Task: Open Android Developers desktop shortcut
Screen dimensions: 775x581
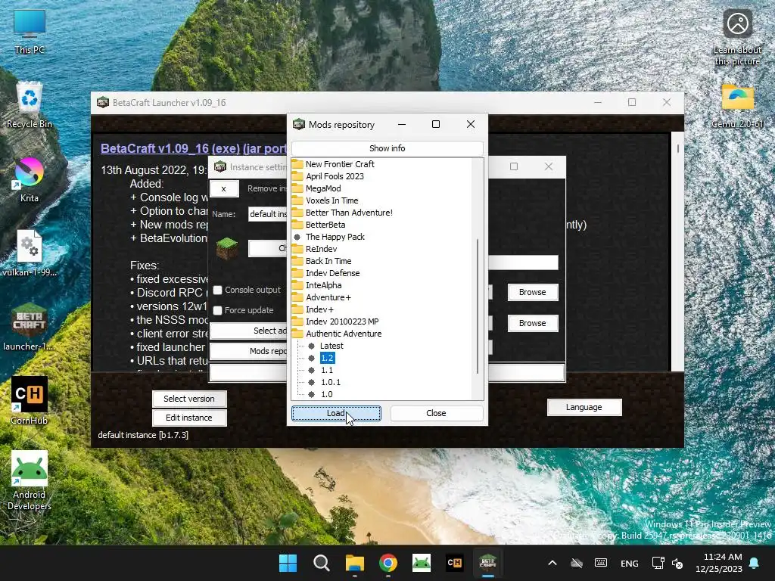Action: pos(30,480)
